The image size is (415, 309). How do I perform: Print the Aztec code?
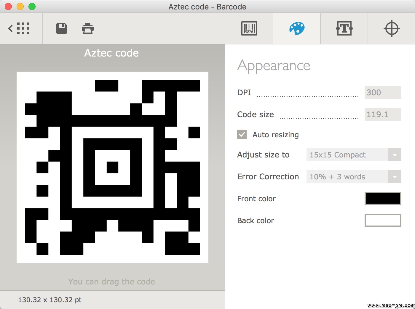(88, 28)
